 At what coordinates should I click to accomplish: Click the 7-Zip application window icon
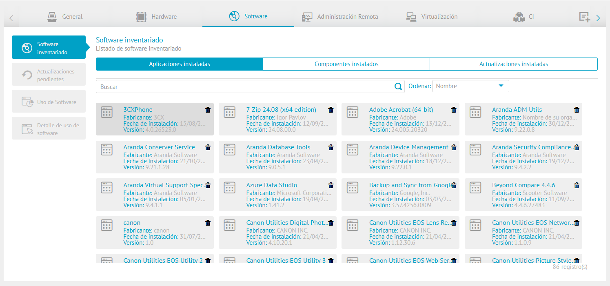[x=229, y=112]
